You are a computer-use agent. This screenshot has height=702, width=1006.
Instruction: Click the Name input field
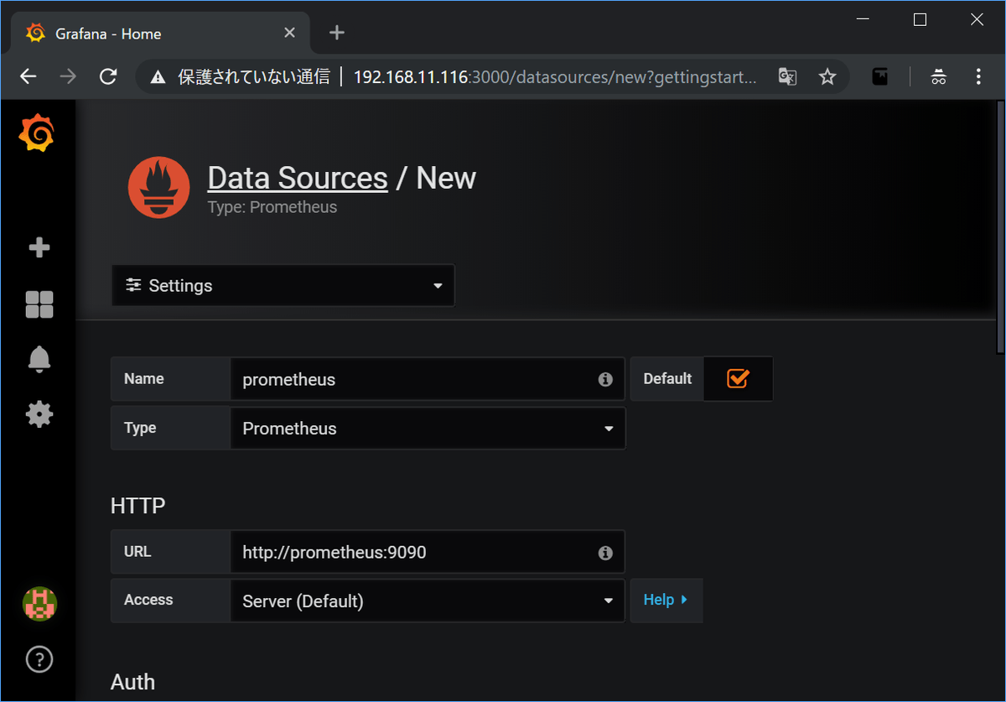(x=415, y=380)
